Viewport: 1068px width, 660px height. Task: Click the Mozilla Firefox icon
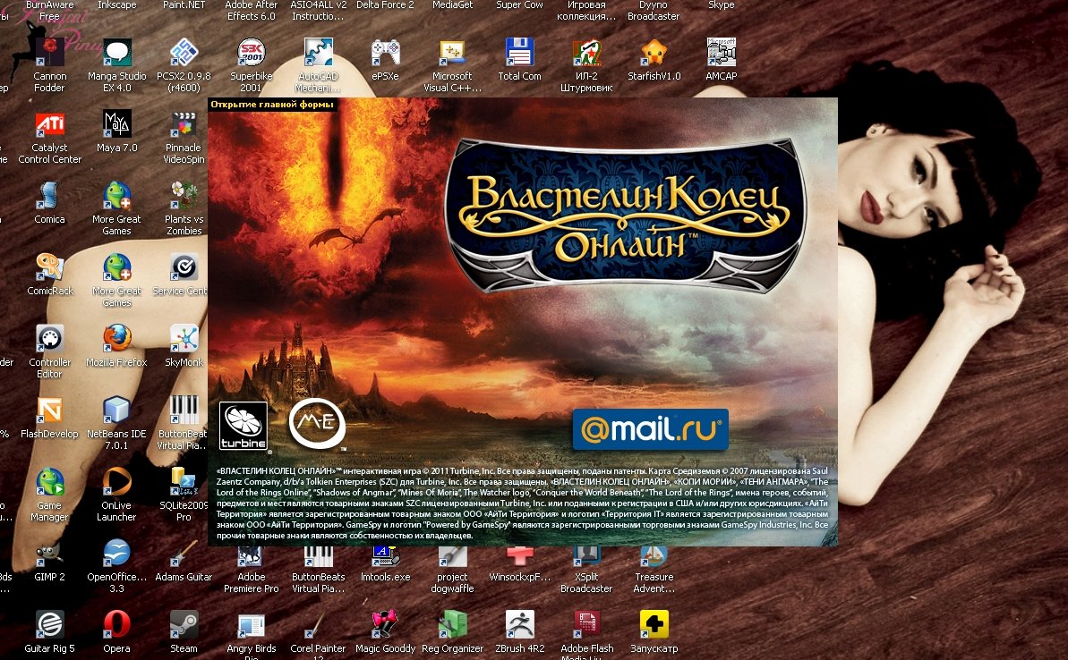pos(116,338)
